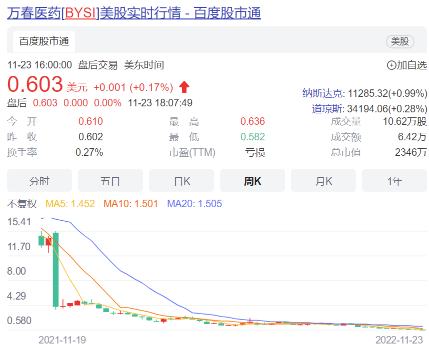Click the 美股 market tag

click(x=400, y=41)
